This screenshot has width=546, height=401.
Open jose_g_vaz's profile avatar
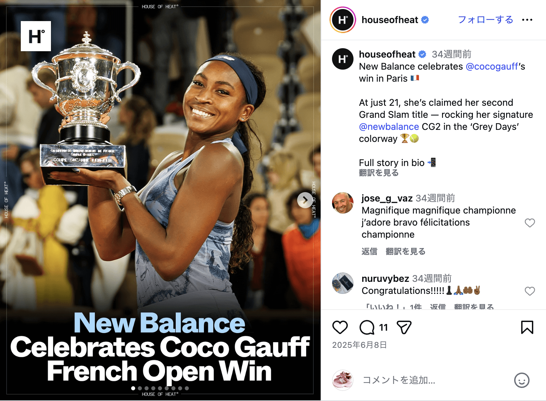tap(342, 203)
